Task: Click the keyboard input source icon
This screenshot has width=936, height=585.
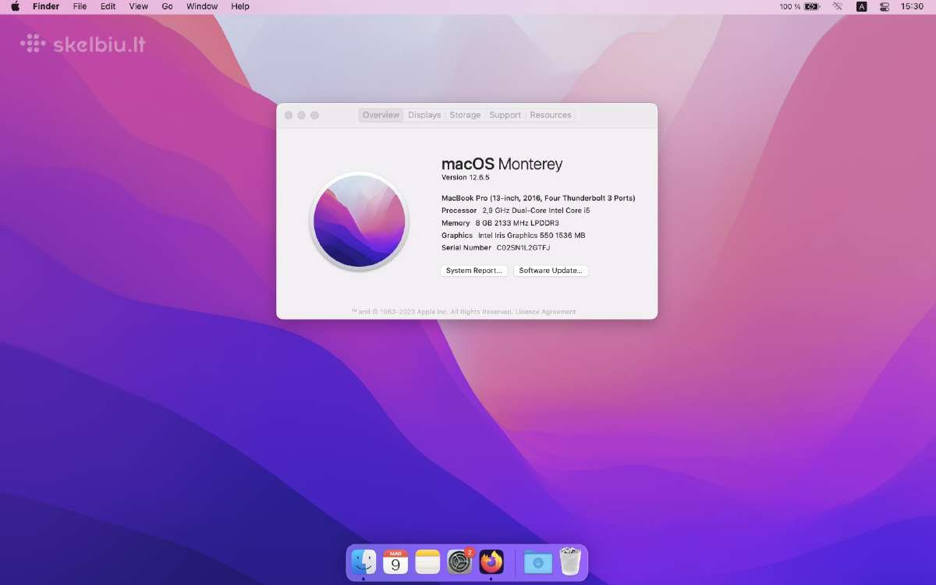Action: tap(861, 6)
